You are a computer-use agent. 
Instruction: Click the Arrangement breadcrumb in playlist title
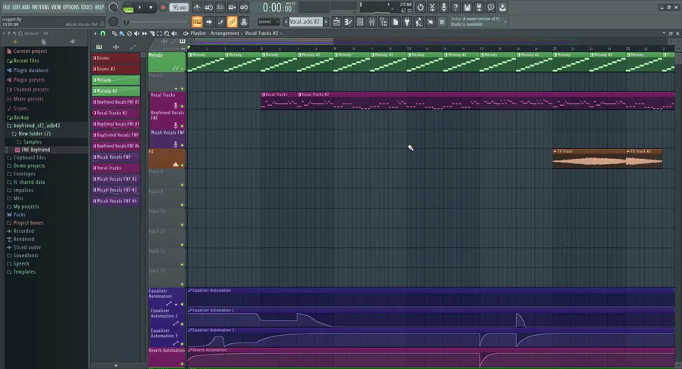(x=224, y=33)
